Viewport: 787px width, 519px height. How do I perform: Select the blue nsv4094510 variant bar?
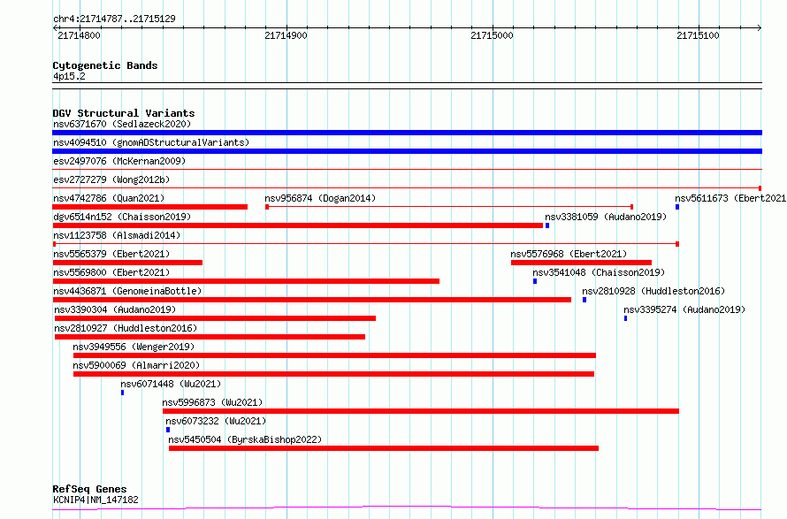407,151
